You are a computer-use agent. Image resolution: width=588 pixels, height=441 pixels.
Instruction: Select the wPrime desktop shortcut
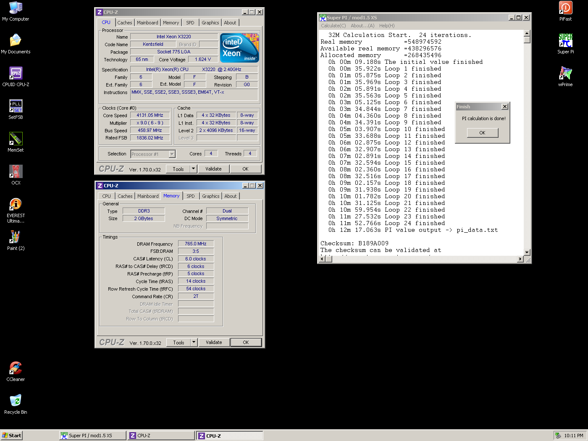pyautogui.click(x=565, y=77)
